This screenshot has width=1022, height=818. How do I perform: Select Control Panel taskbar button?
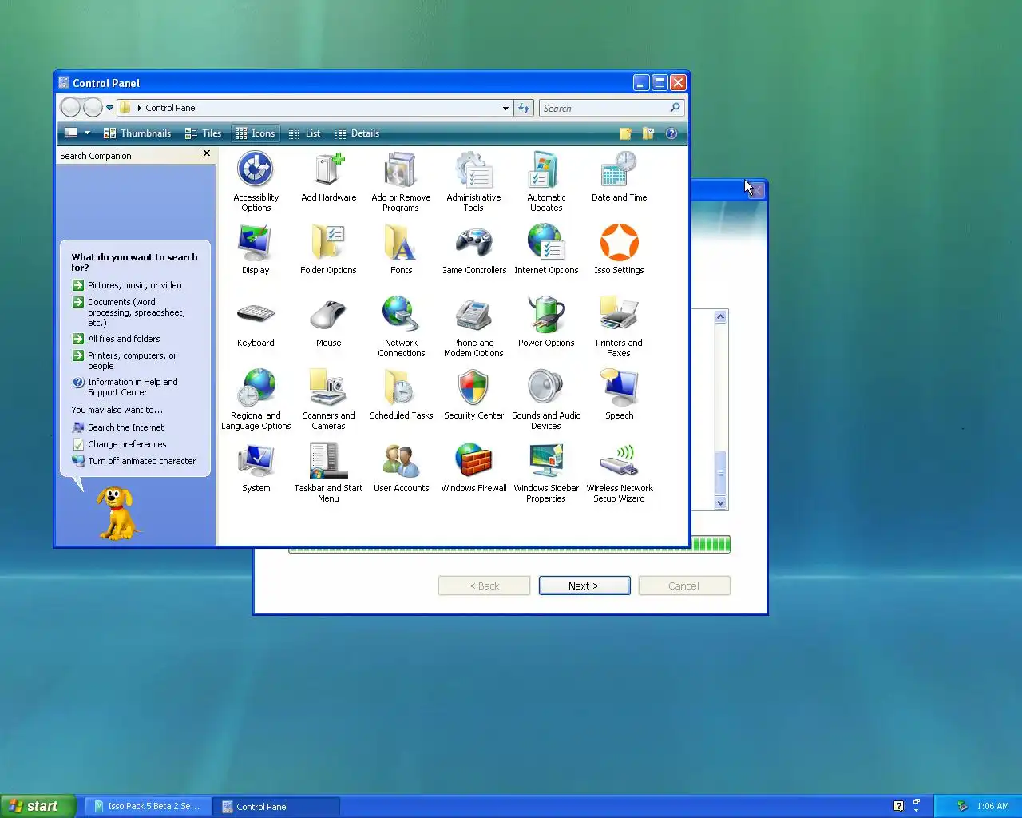point(275,806)
